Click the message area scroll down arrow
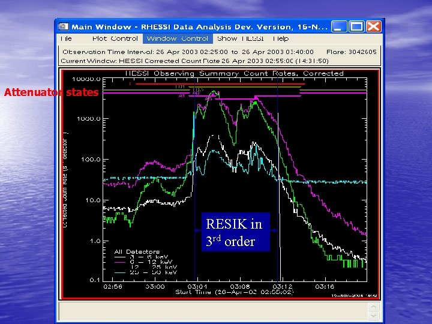This screenshot has height=324, width=432. [374, 316]
